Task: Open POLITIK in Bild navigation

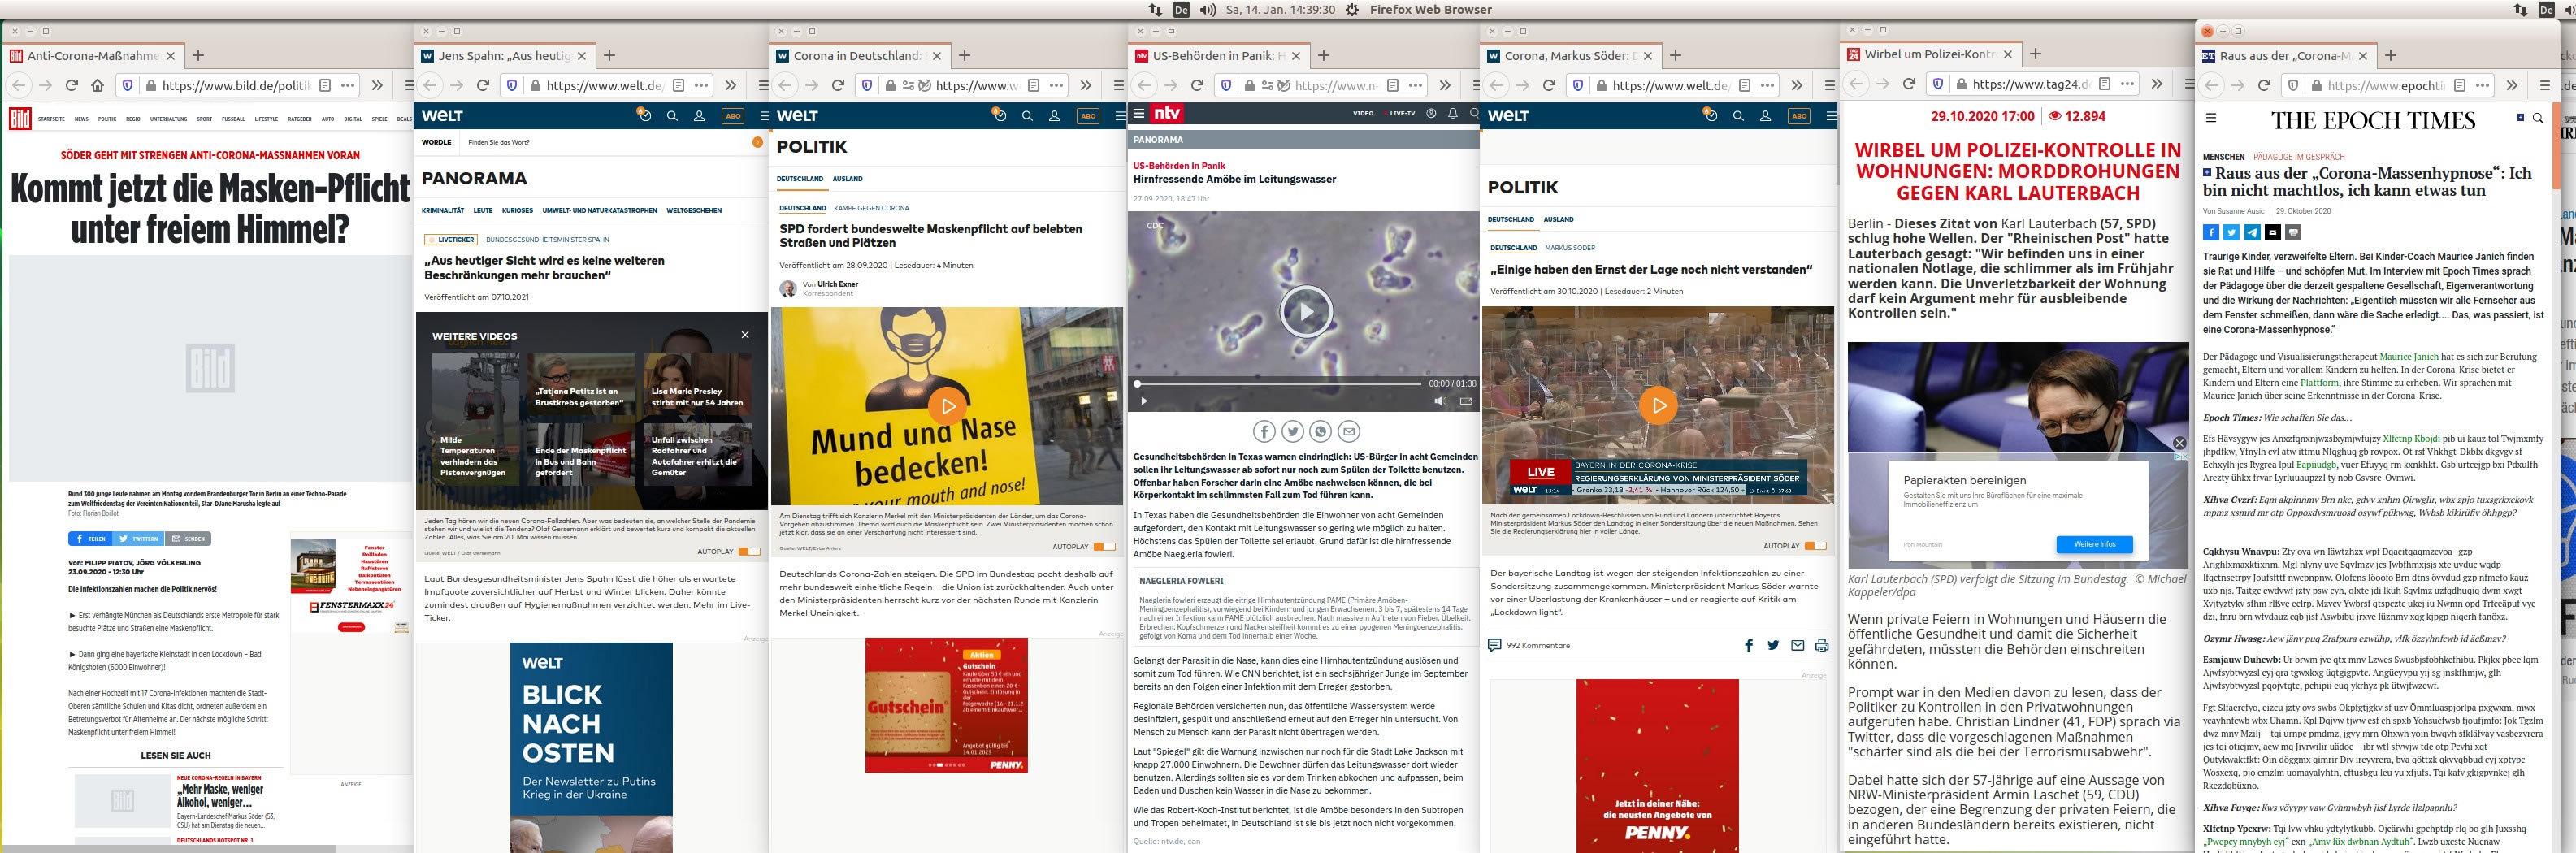Action: [x=107, y=119]
